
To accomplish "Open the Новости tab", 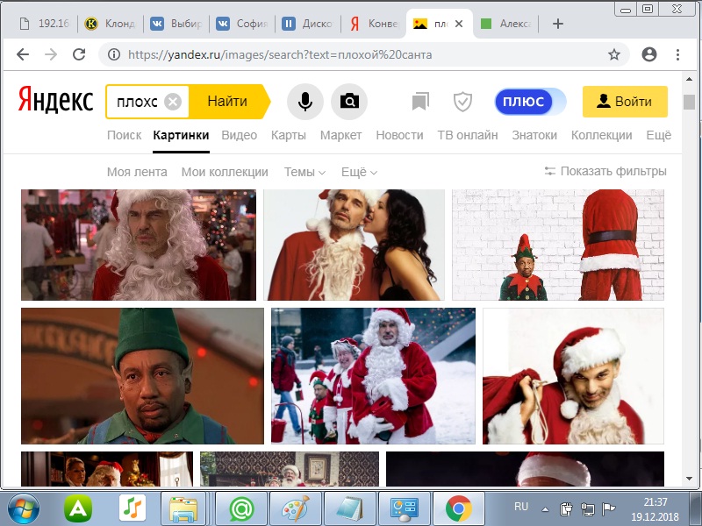I will [x=399, y=135].
